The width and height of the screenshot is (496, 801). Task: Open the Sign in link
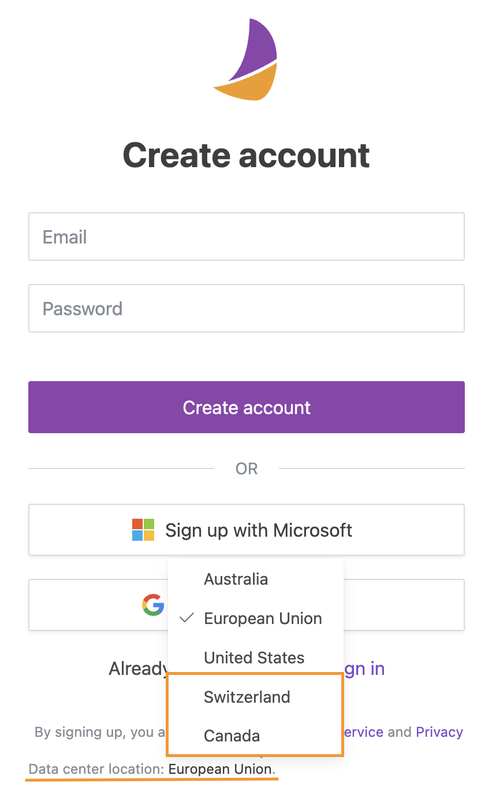(364, 669)
